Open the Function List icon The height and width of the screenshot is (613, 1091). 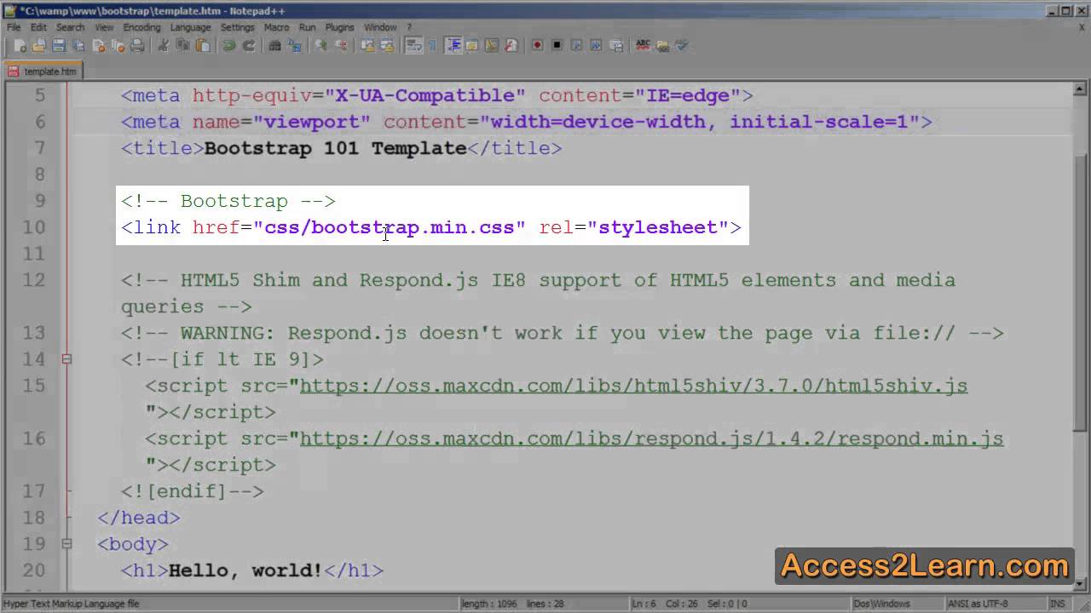pos(510,45)
